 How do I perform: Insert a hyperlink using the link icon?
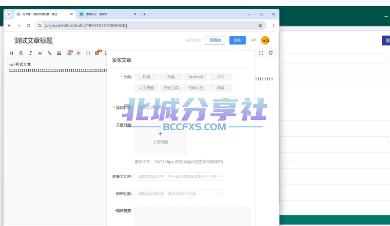point(49,53)
